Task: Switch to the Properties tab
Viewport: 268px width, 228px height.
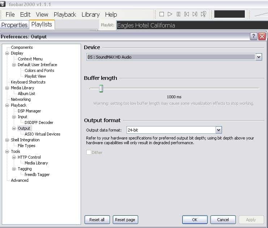Action: 14,25
